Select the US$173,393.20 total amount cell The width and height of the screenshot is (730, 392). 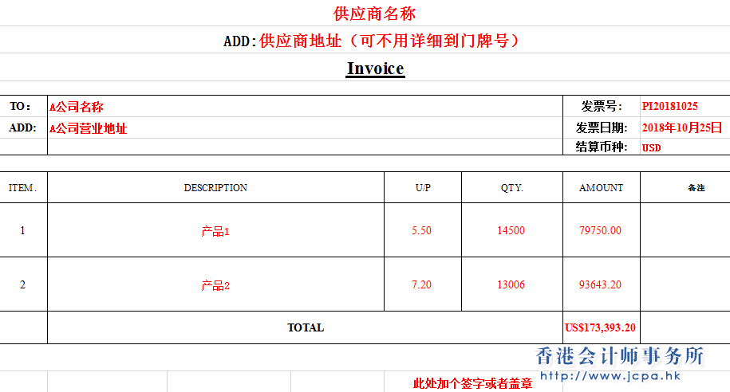[x=600, y=327]
